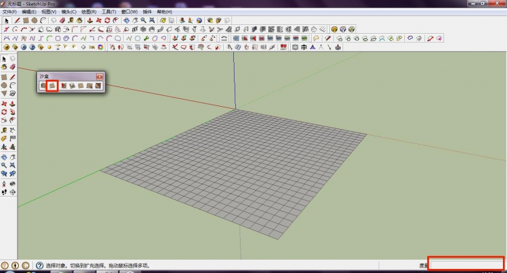This screenshot has height=273, width=507.
Task: Choose Protractor tool in vertical tool palette
Action: [x=4, y=139]
